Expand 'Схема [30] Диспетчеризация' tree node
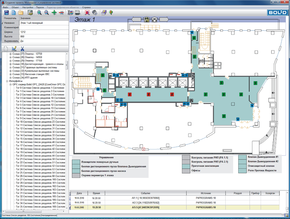 pos(10,64)
